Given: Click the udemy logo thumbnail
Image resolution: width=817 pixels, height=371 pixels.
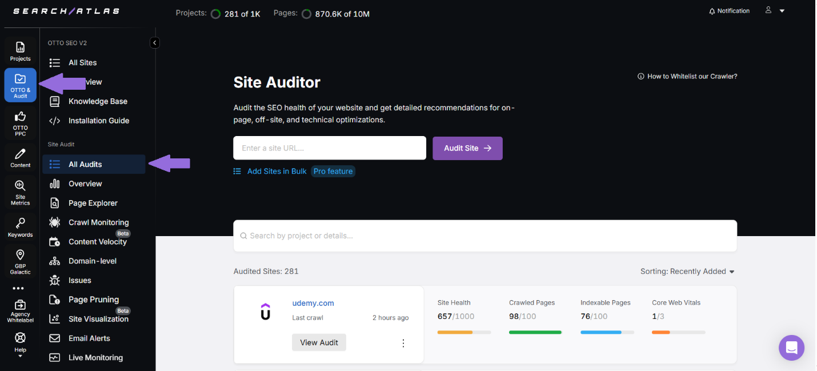Looking at the screenshot, I should pyautogui.click(x=265, y=312).
